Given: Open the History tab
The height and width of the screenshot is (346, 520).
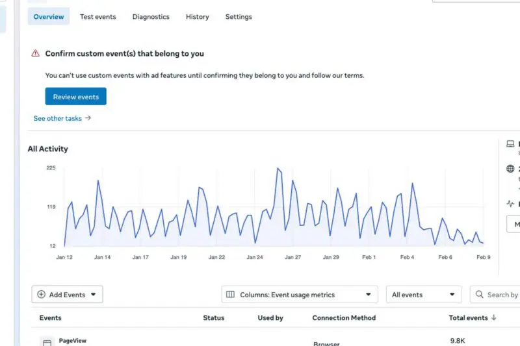Looking at the screenshot, I should tap(198, 17).
